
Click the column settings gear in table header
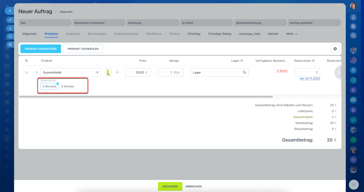point(26,61)
